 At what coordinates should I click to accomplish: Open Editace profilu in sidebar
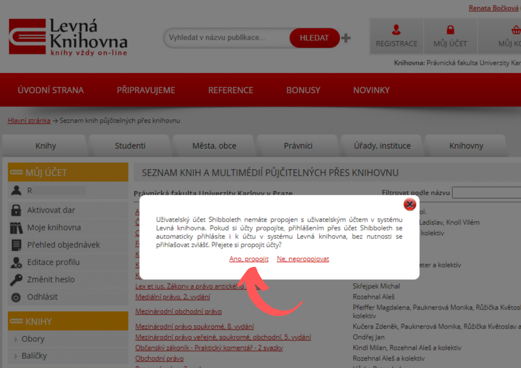click(53, 262)
